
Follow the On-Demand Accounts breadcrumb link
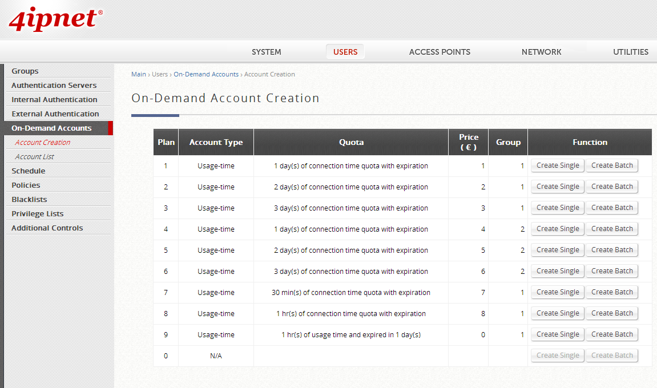(206, 74)
